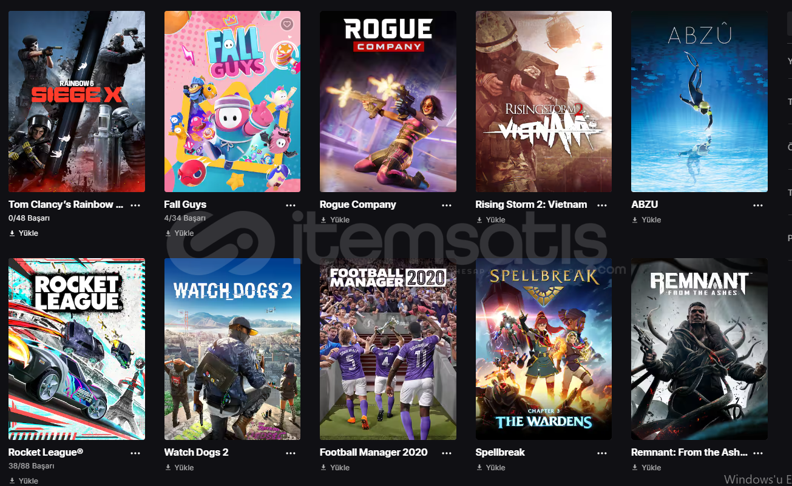
Task: Toggle the heart favorite icon on Fall Guys
Action: [287, 24]
